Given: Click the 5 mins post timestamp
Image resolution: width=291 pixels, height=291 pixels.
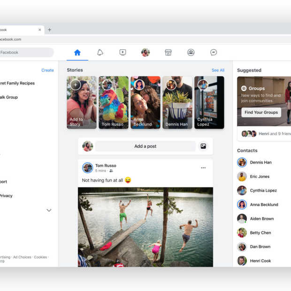Looking at the screenshot, I should click(100, 171).
